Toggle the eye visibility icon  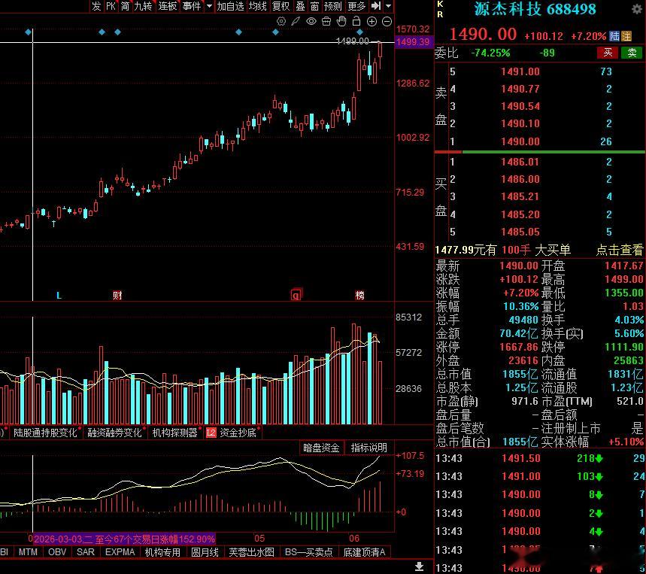pos(311,21)
